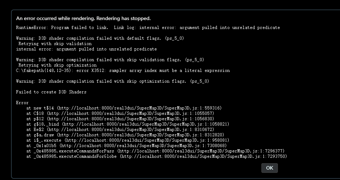Click the 'Retrying with skip optimization' text
The image size is (340, 180).
pos(57,65)
